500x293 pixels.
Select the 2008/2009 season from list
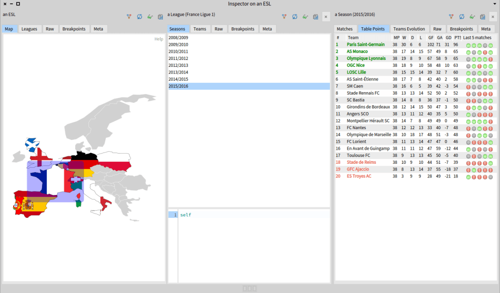coord(178,38)
